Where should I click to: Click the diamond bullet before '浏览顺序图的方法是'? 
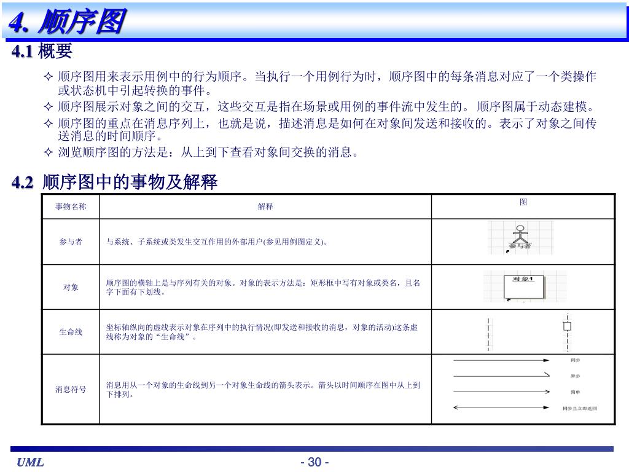(48, 152)
